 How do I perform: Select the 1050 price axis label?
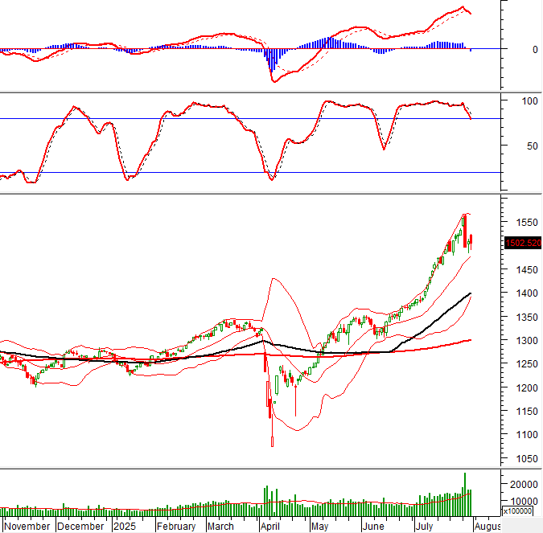coord(527,459)
